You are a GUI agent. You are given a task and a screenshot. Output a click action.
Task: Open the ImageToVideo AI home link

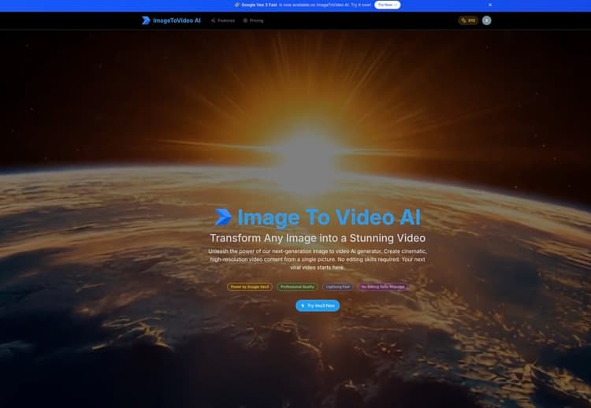point(172,20)
